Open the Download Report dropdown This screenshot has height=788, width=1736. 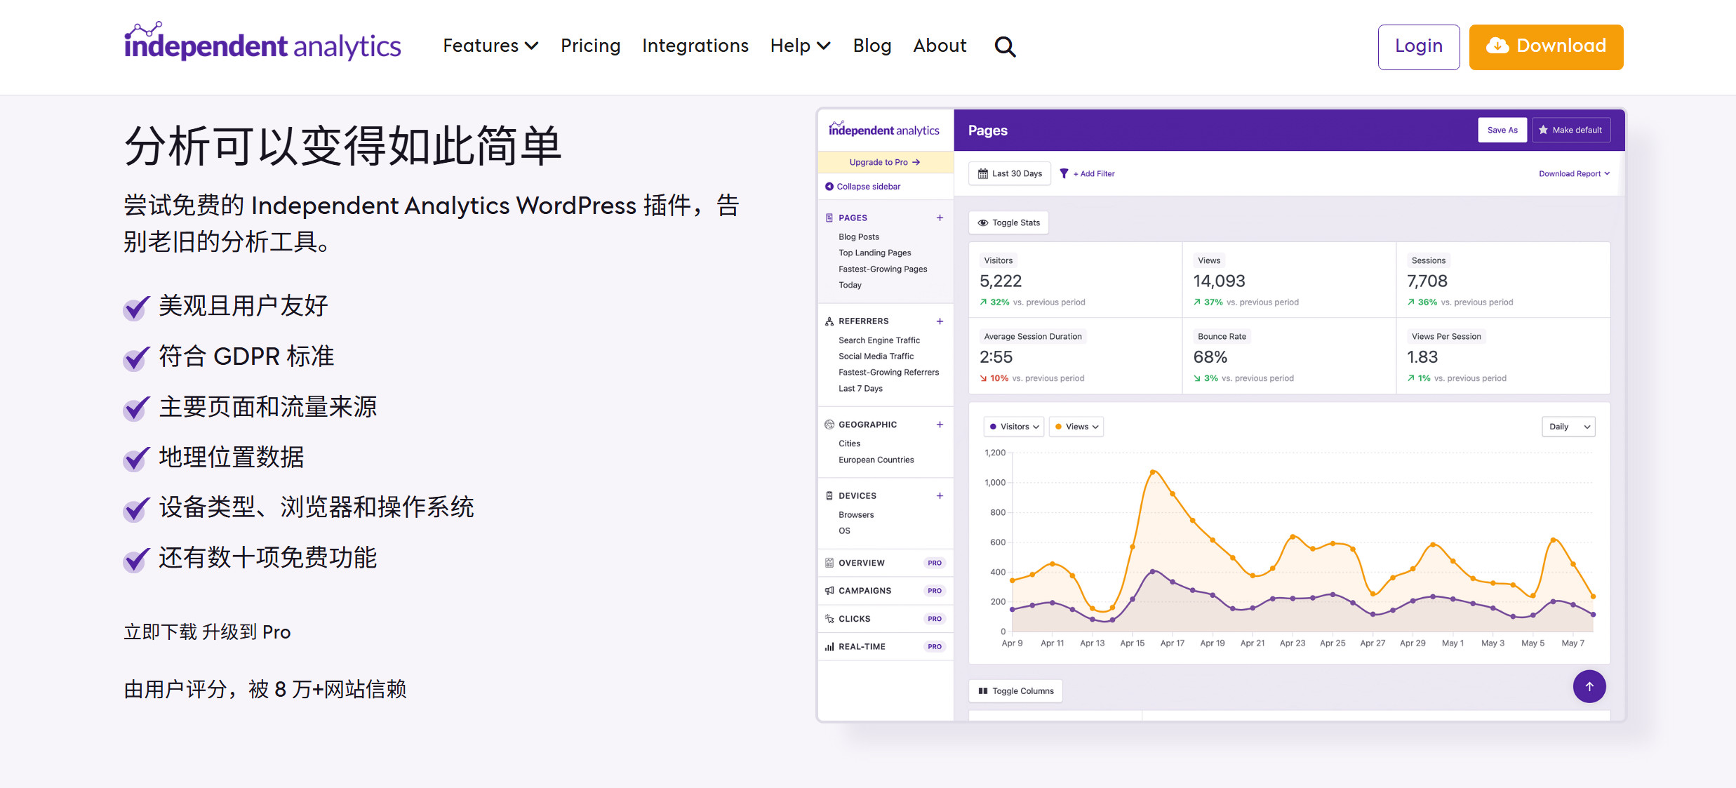tap(1574, 174)
